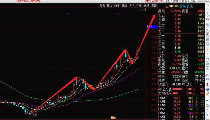Screen dimensions: 210x120
Task: Click the small square panel toggle above chart
Action: [145, 10]
